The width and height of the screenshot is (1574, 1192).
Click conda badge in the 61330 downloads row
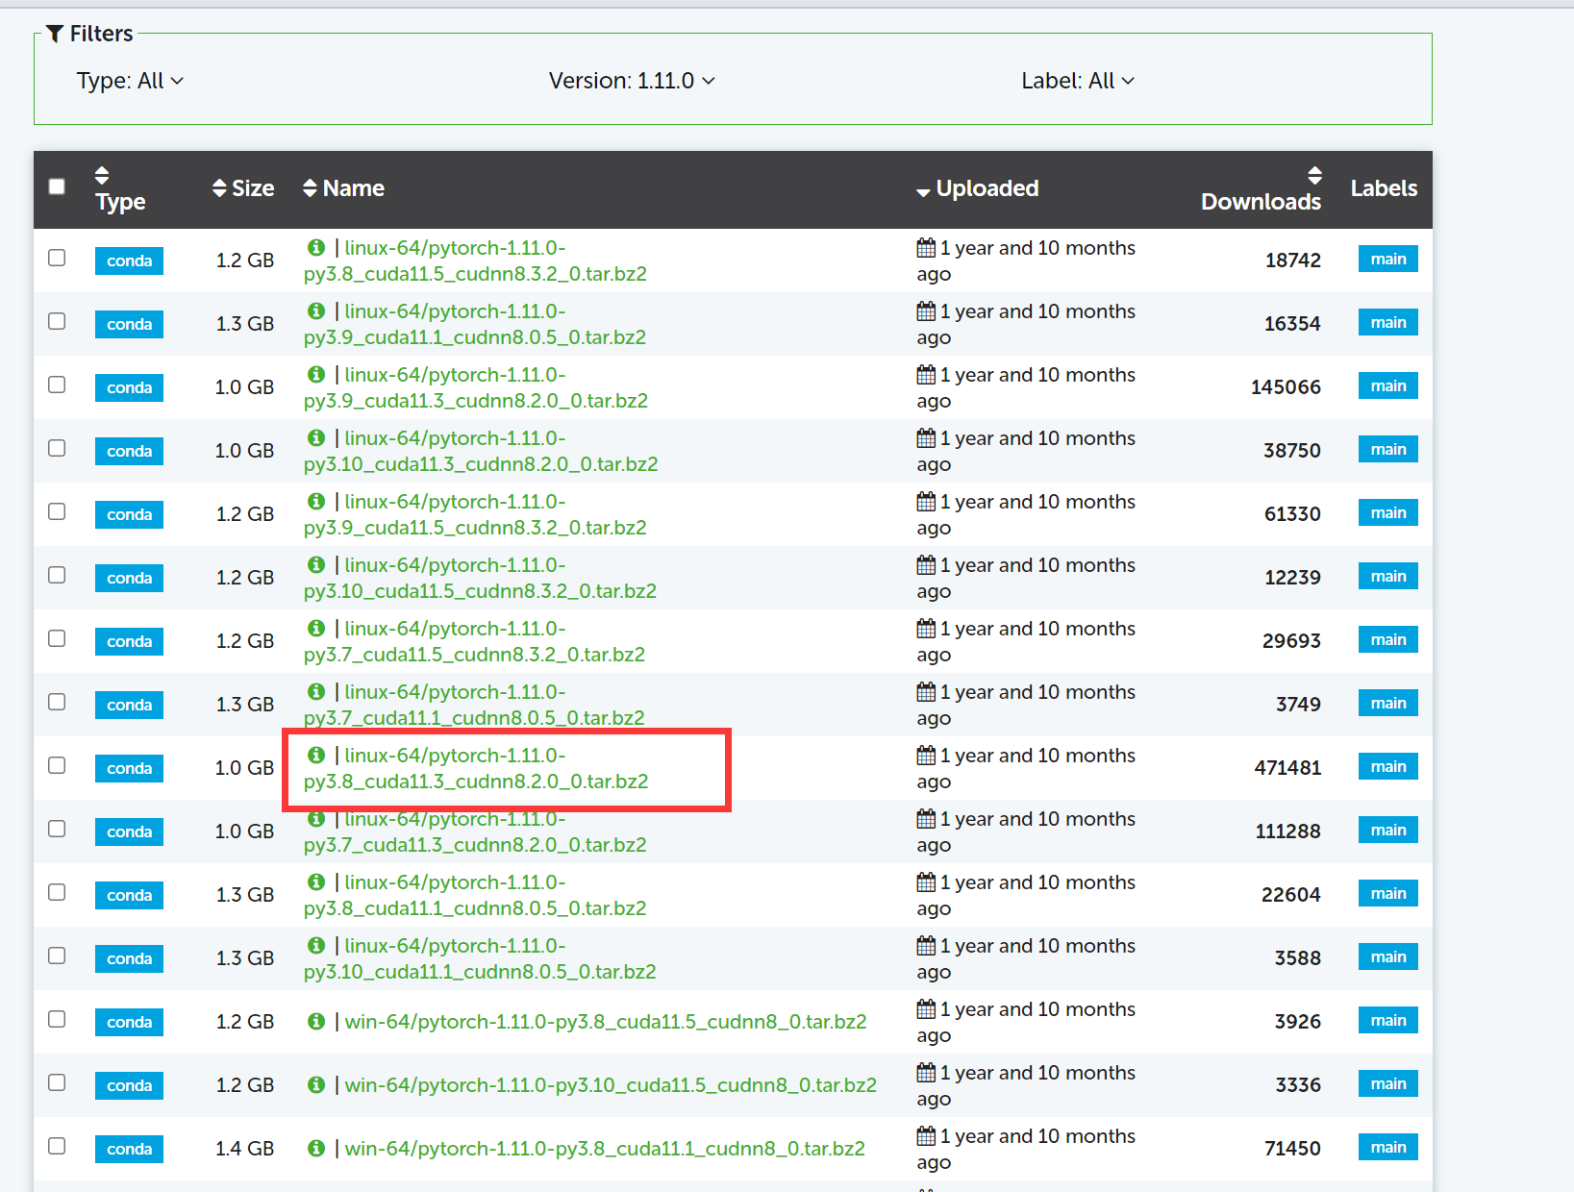pos(129,514)
